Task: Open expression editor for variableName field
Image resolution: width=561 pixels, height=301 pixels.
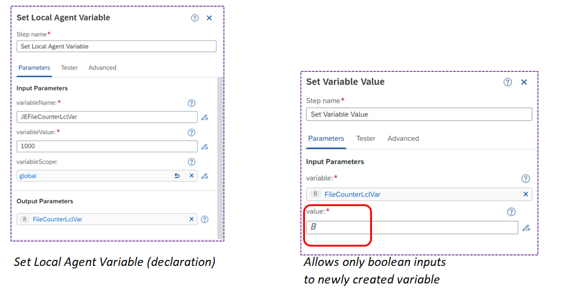Action: click(205, 117)
